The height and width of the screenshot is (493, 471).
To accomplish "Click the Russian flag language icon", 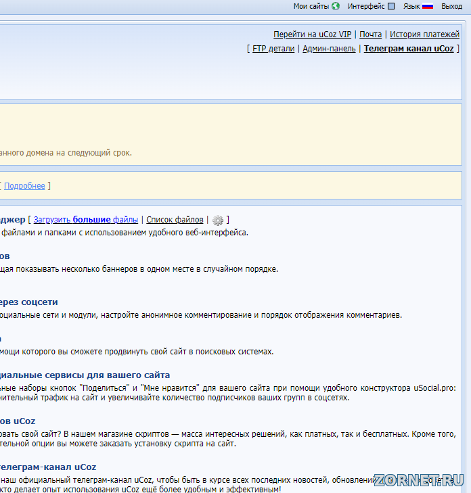I will [x=428, y=6].
